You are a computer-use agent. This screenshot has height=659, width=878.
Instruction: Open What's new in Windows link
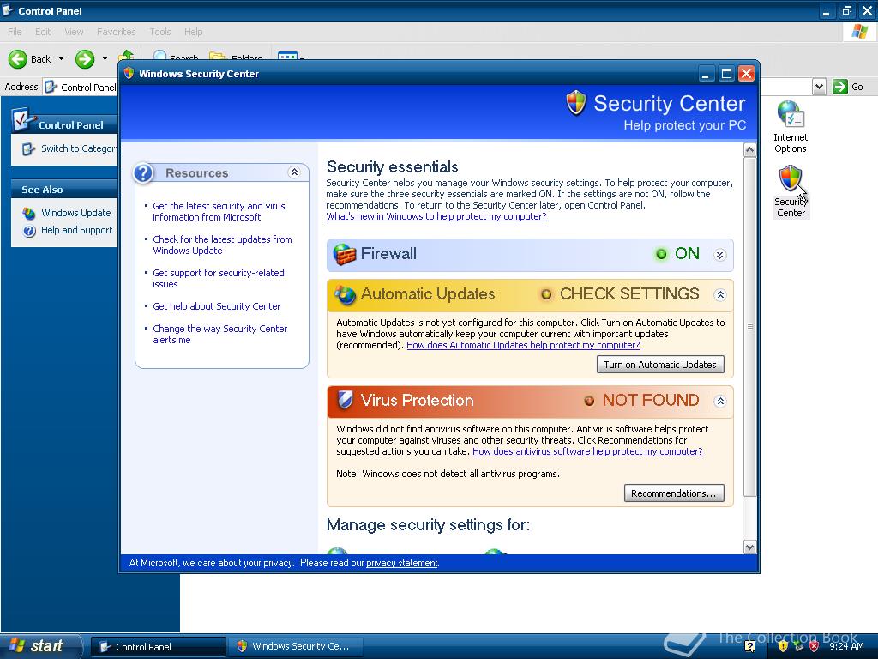(436, 216)
